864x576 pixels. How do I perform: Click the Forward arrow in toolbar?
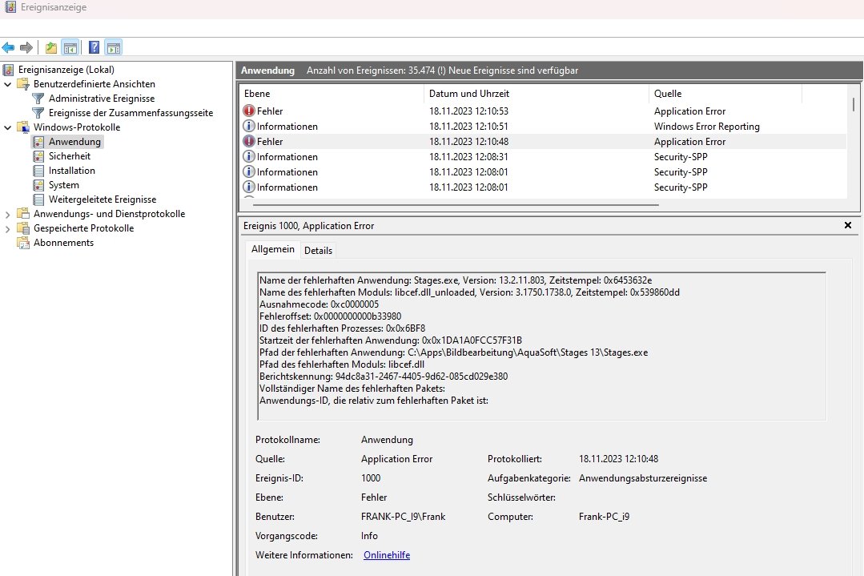[26, 47]
